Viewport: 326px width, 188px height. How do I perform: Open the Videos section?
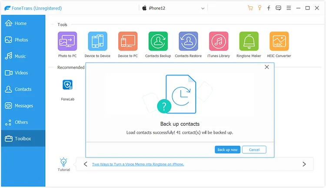point(23,72)
